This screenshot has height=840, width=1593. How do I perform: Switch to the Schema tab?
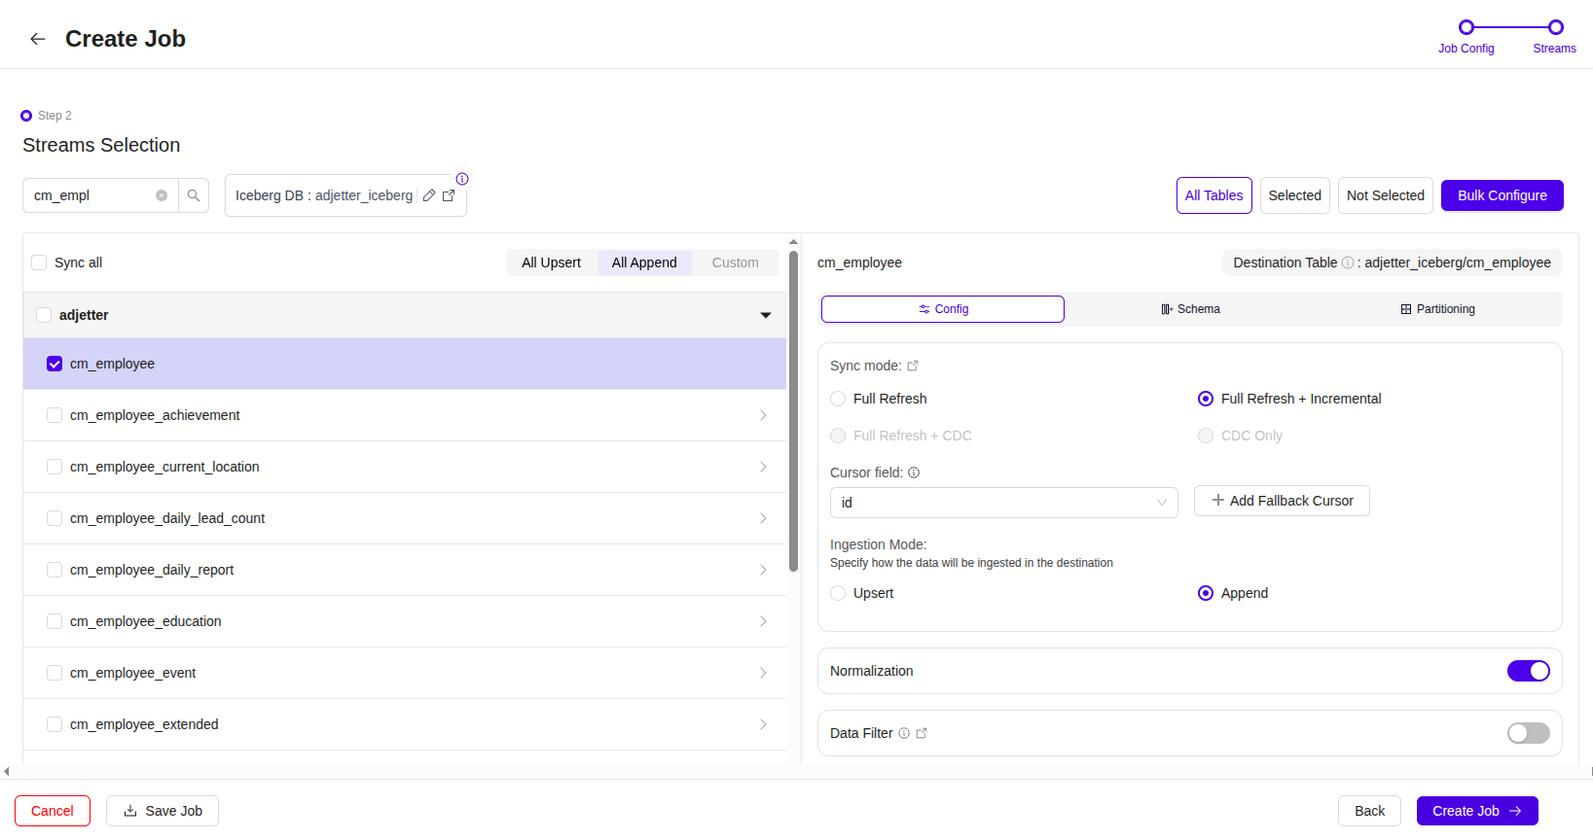coord(1190,309)
